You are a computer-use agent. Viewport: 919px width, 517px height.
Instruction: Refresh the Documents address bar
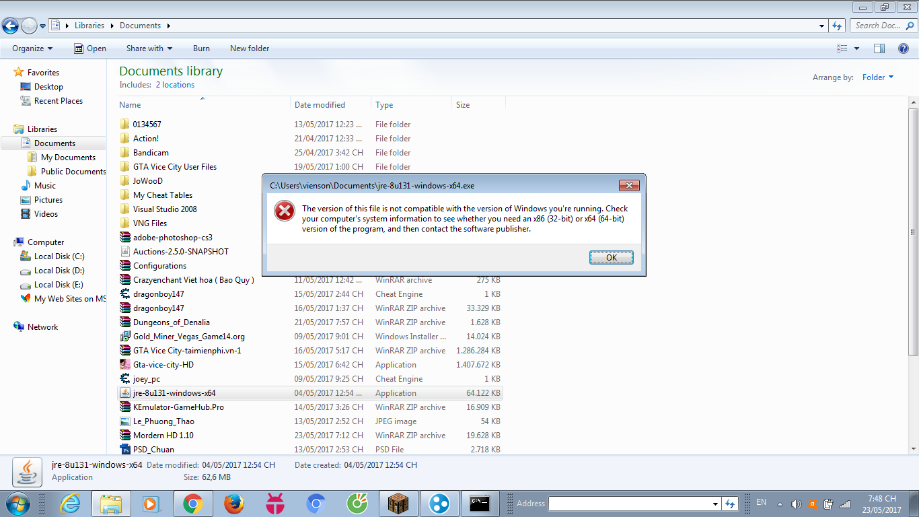tap(837, 26)
